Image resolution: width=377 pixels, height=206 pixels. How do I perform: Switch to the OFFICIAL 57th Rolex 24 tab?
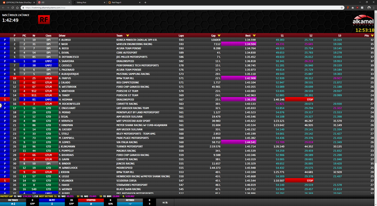pos(17,2)
